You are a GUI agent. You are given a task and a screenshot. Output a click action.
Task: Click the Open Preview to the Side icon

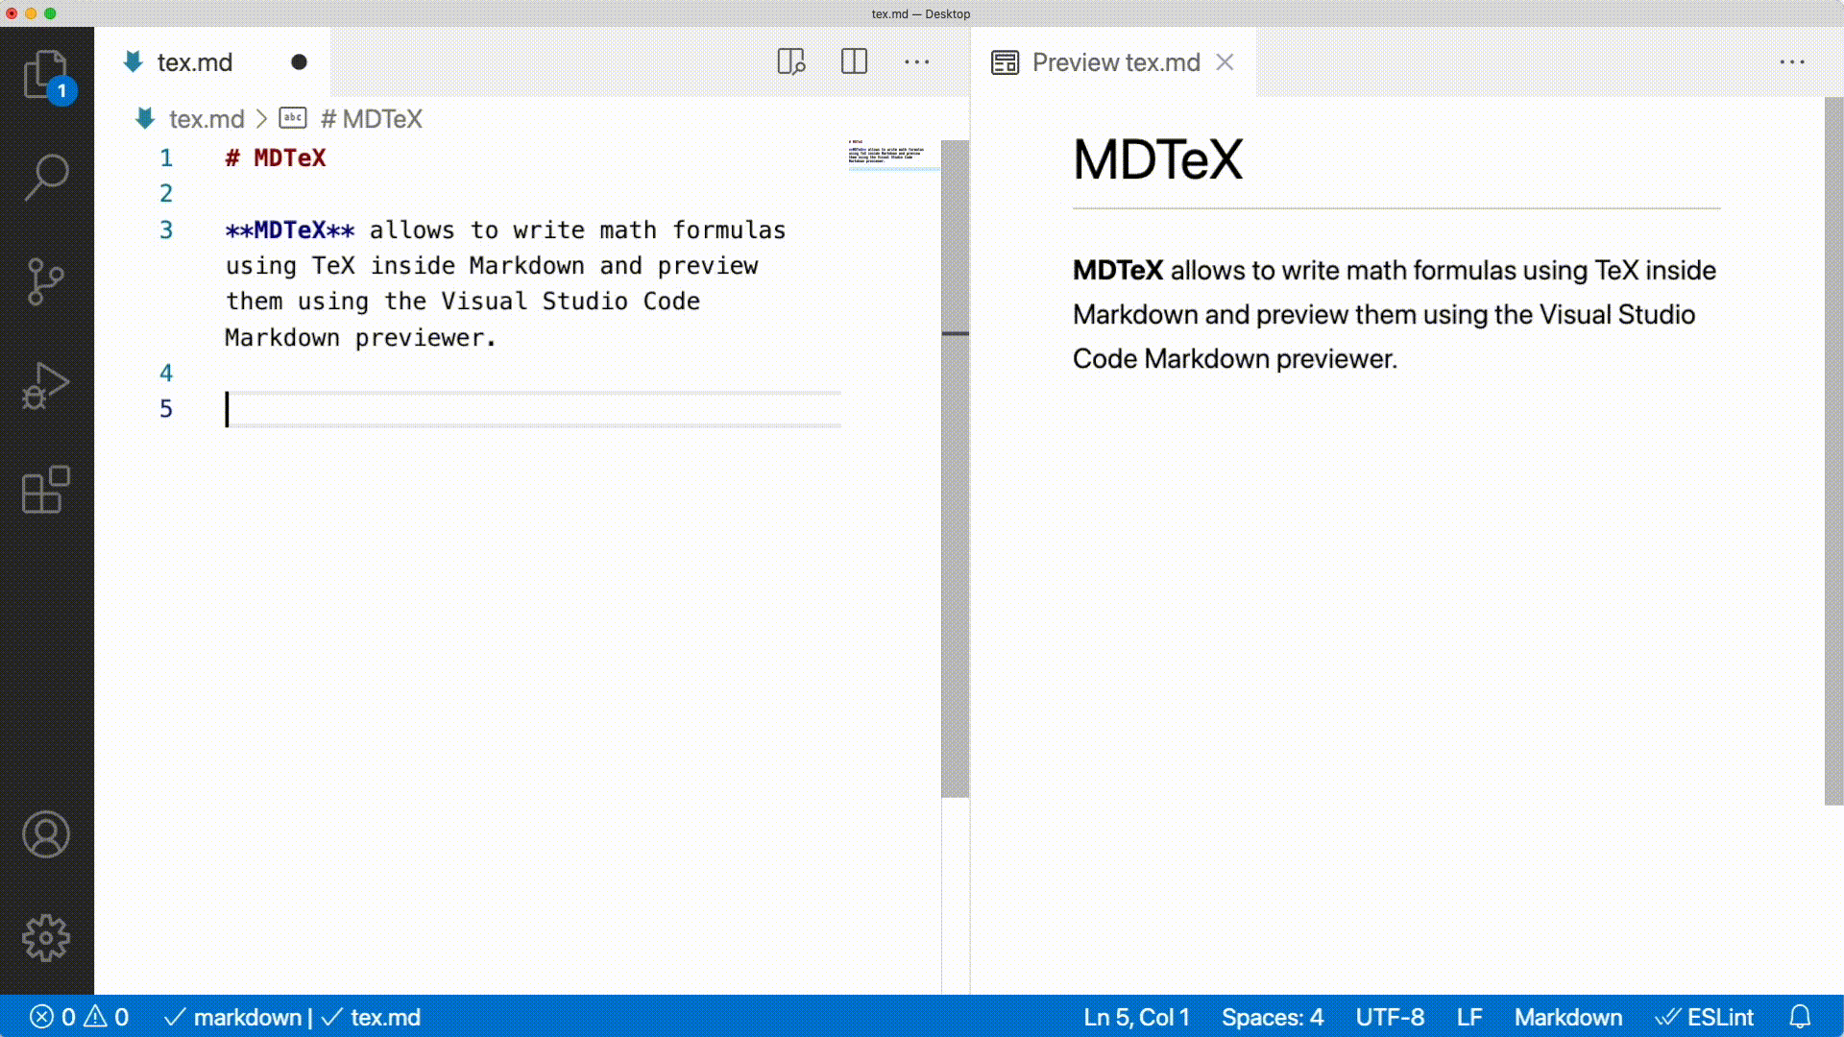(790, 62)
